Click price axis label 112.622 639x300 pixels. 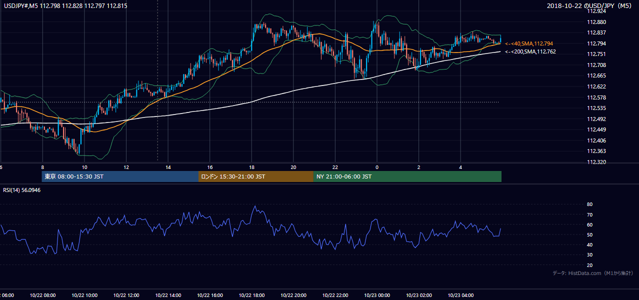[596, 86]
